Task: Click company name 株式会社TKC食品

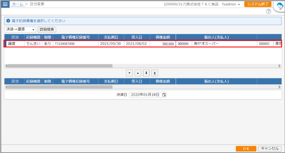Action: pos(203,4)
